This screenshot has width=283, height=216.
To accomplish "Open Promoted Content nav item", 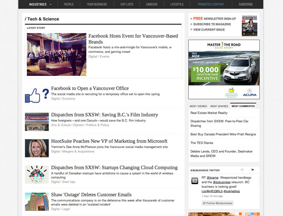I will [x=211, y=4].
